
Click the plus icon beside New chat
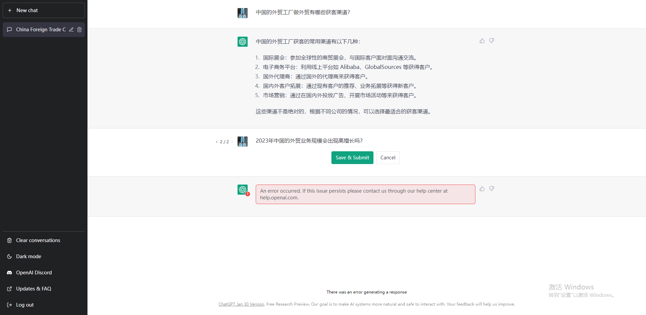coord(10,10)
